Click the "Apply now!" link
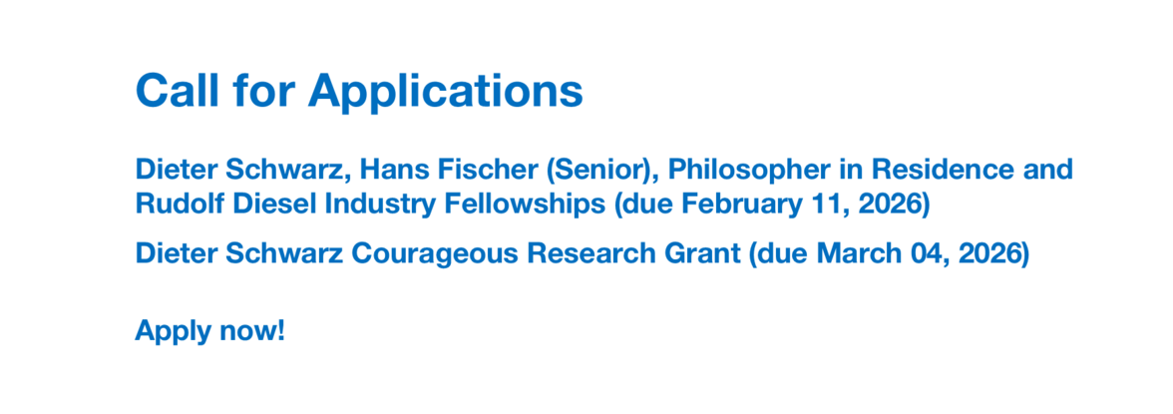 pos(210,330)
